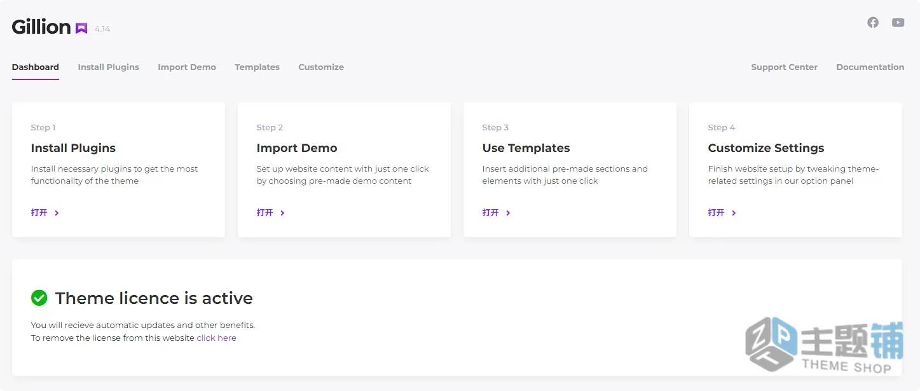The image size is (920, 391).
Task: Click the Step 1 label
Action: pos(43,128)
